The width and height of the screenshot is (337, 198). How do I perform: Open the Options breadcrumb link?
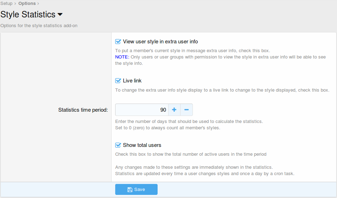(x=27, y=4)
